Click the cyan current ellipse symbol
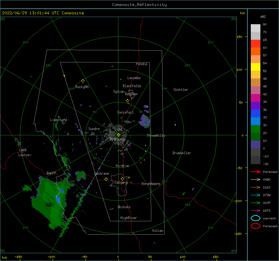The width and height of the screenshot is (279, 261). coord(255,218)
